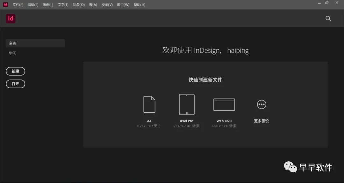The width and height of the screenshot is (344, 183).
Task: Click the 更多预设 label
Action: 261,121
